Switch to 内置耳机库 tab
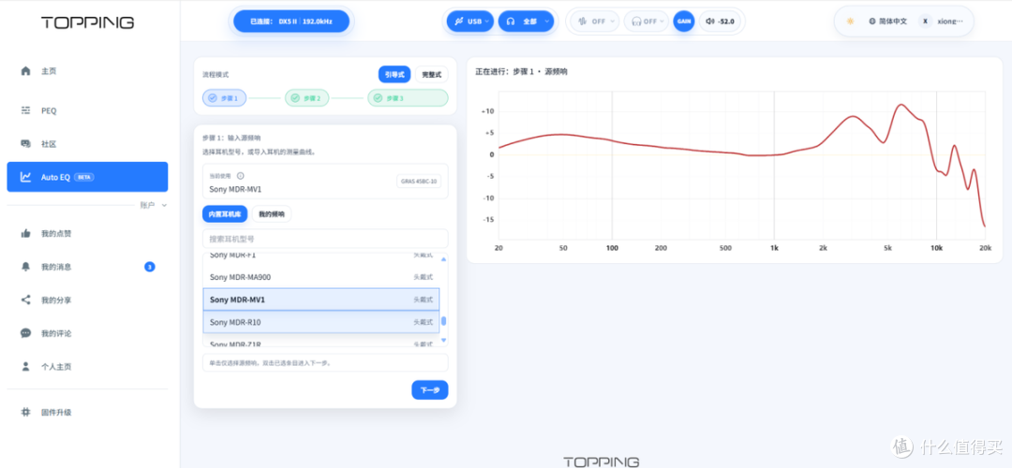Viewport: 1012px width, 468px height. point(225,214)
